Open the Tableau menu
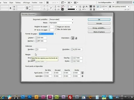Image resolution: width=134 pixels, height=100 pixels. pos(18,2)
